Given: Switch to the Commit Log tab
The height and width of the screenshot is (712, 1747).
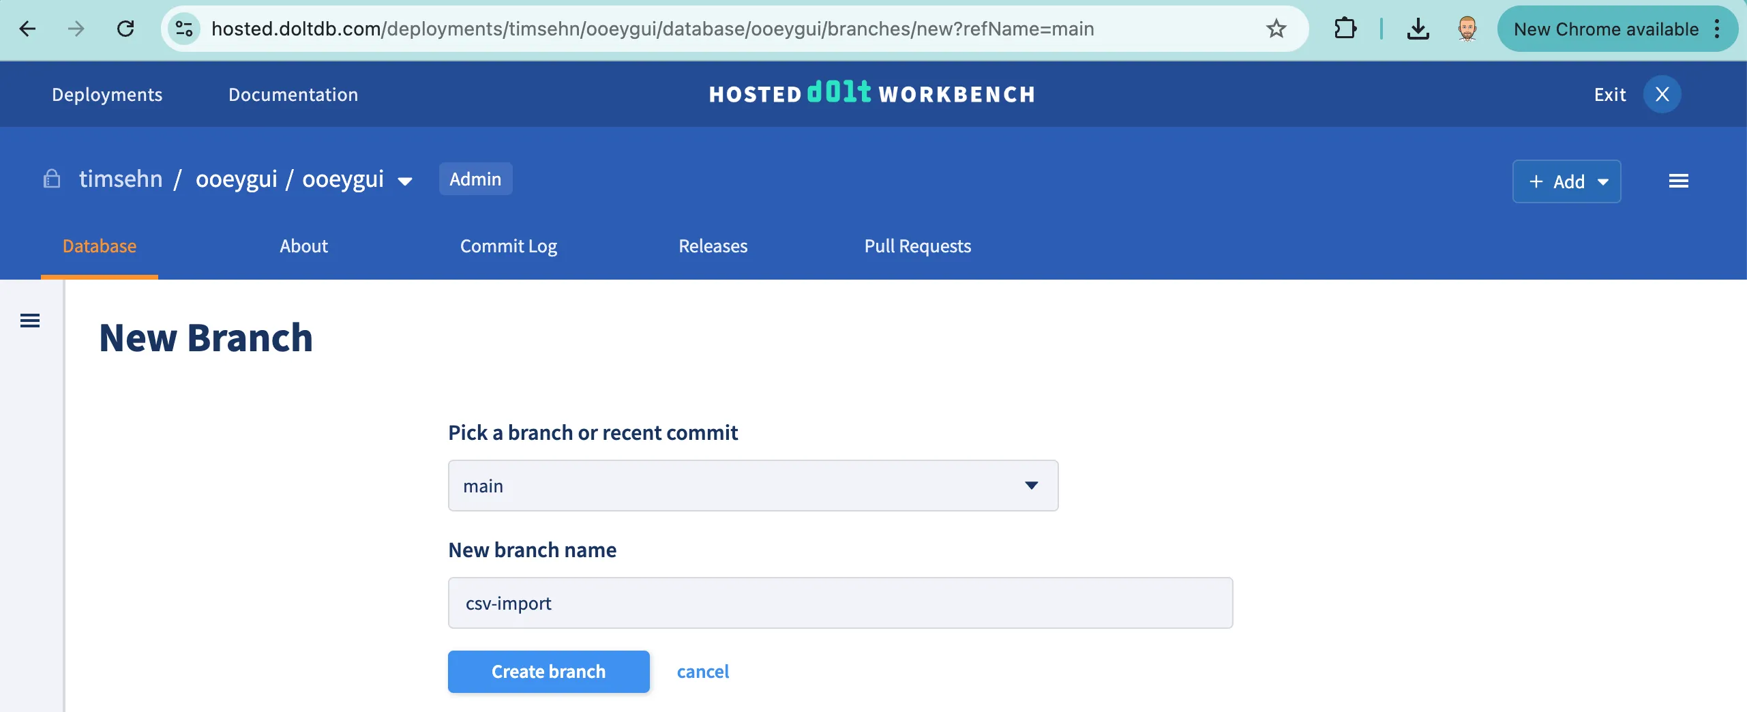Looking at the screenshot, I should tap(509, 246).
